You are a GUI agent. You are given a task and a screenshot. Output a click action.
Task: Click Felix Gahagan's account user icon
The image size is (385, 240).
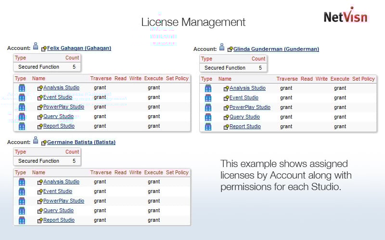pyautogui.click(x=36, y=47)
